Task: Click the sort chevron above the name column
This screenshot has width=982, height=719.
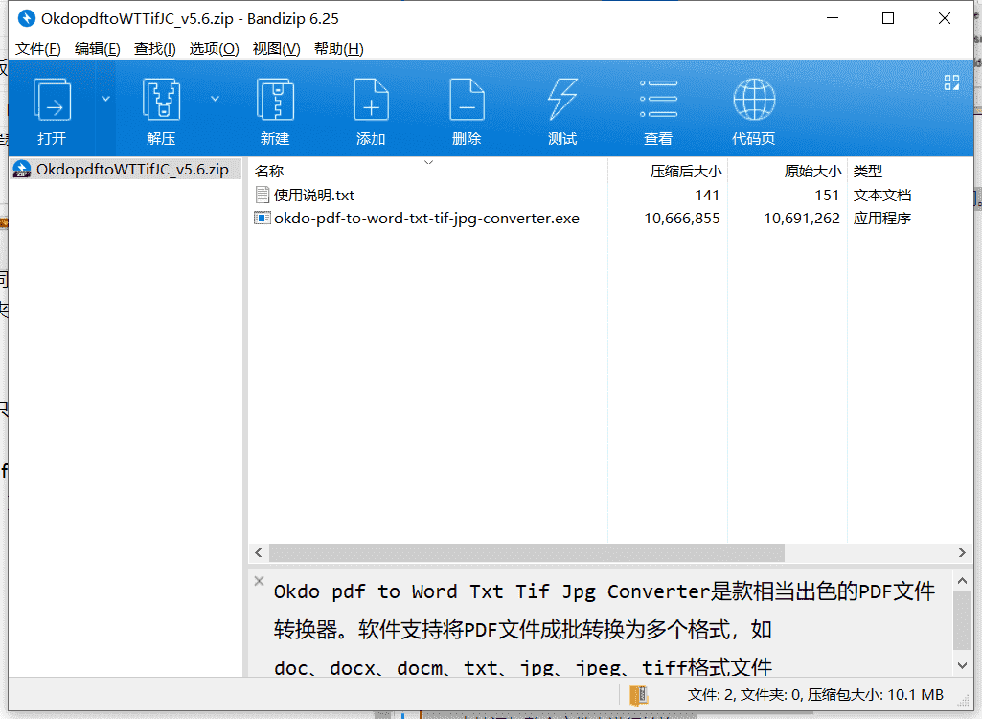Action: (428, 162)
